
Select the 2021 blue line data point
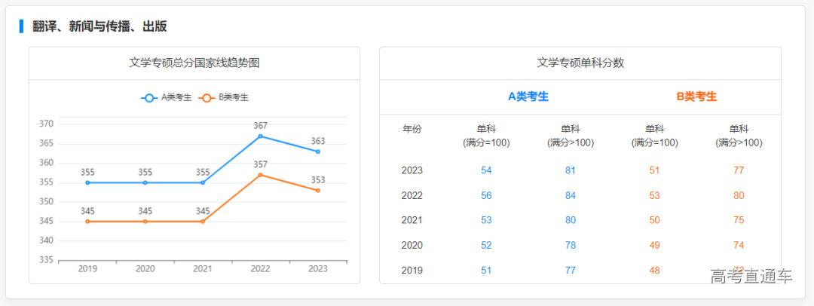click(x=203, y=182)
